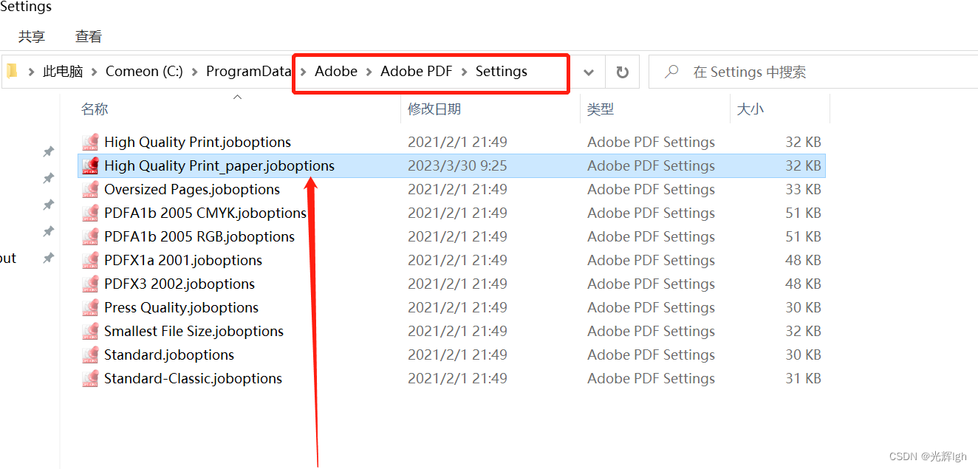Click Settings in the breadcrumb path

[502, 72]
